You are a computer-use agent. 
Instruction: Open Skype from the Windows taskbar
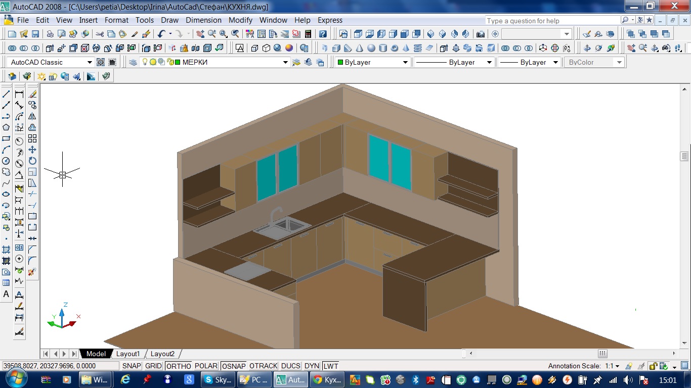click(x=218, y=379)
